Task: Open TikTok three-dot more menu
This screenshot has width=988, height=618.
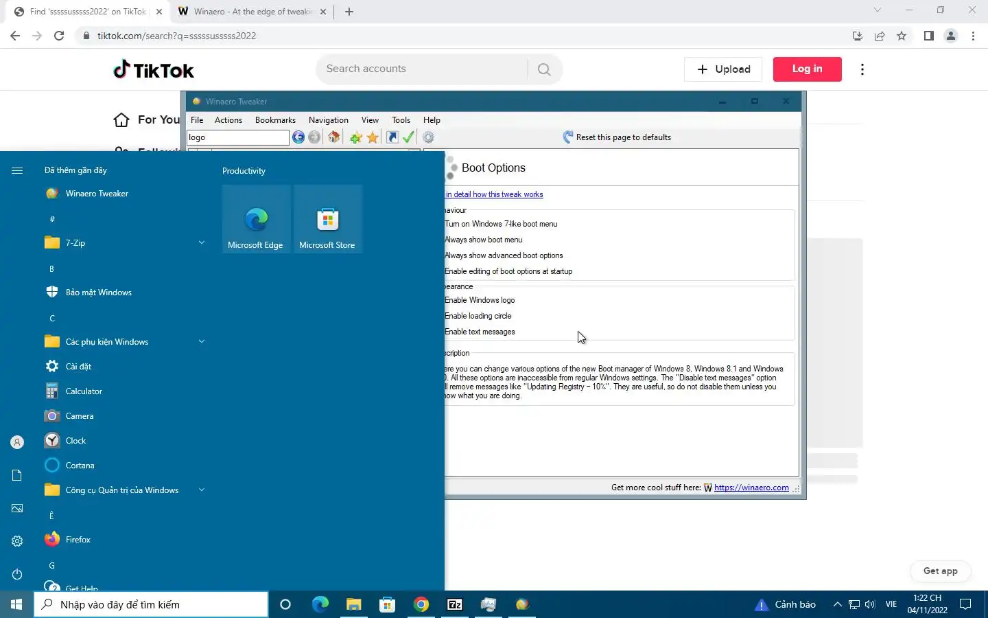Action: pyautogui.click(x=862, y=69)
